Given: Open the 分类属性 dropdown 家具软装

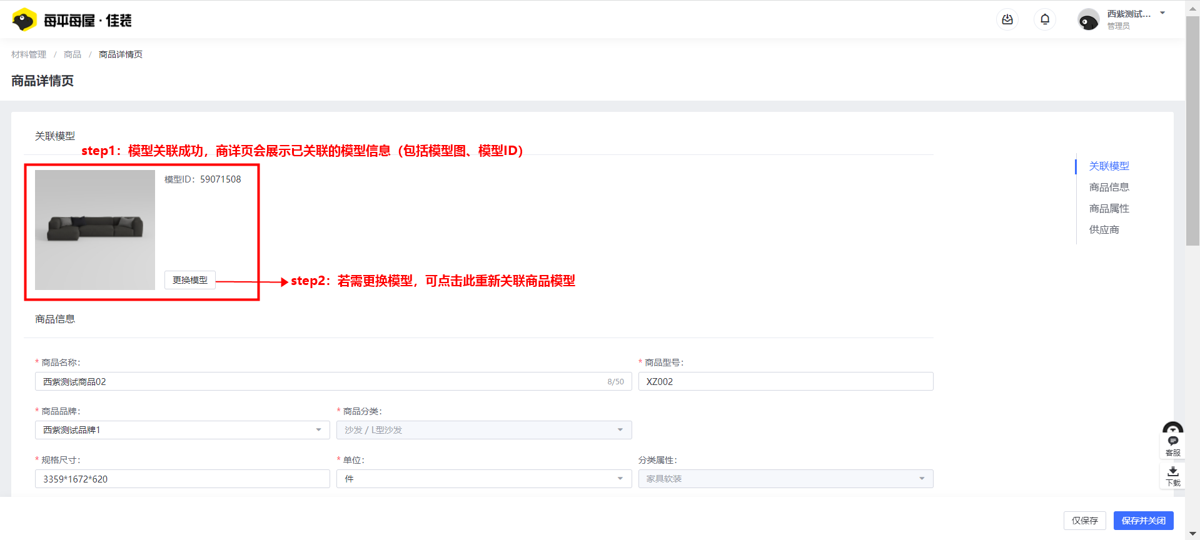Looking at the screenshot, I should pyautogui.click(x=785, y=479).
